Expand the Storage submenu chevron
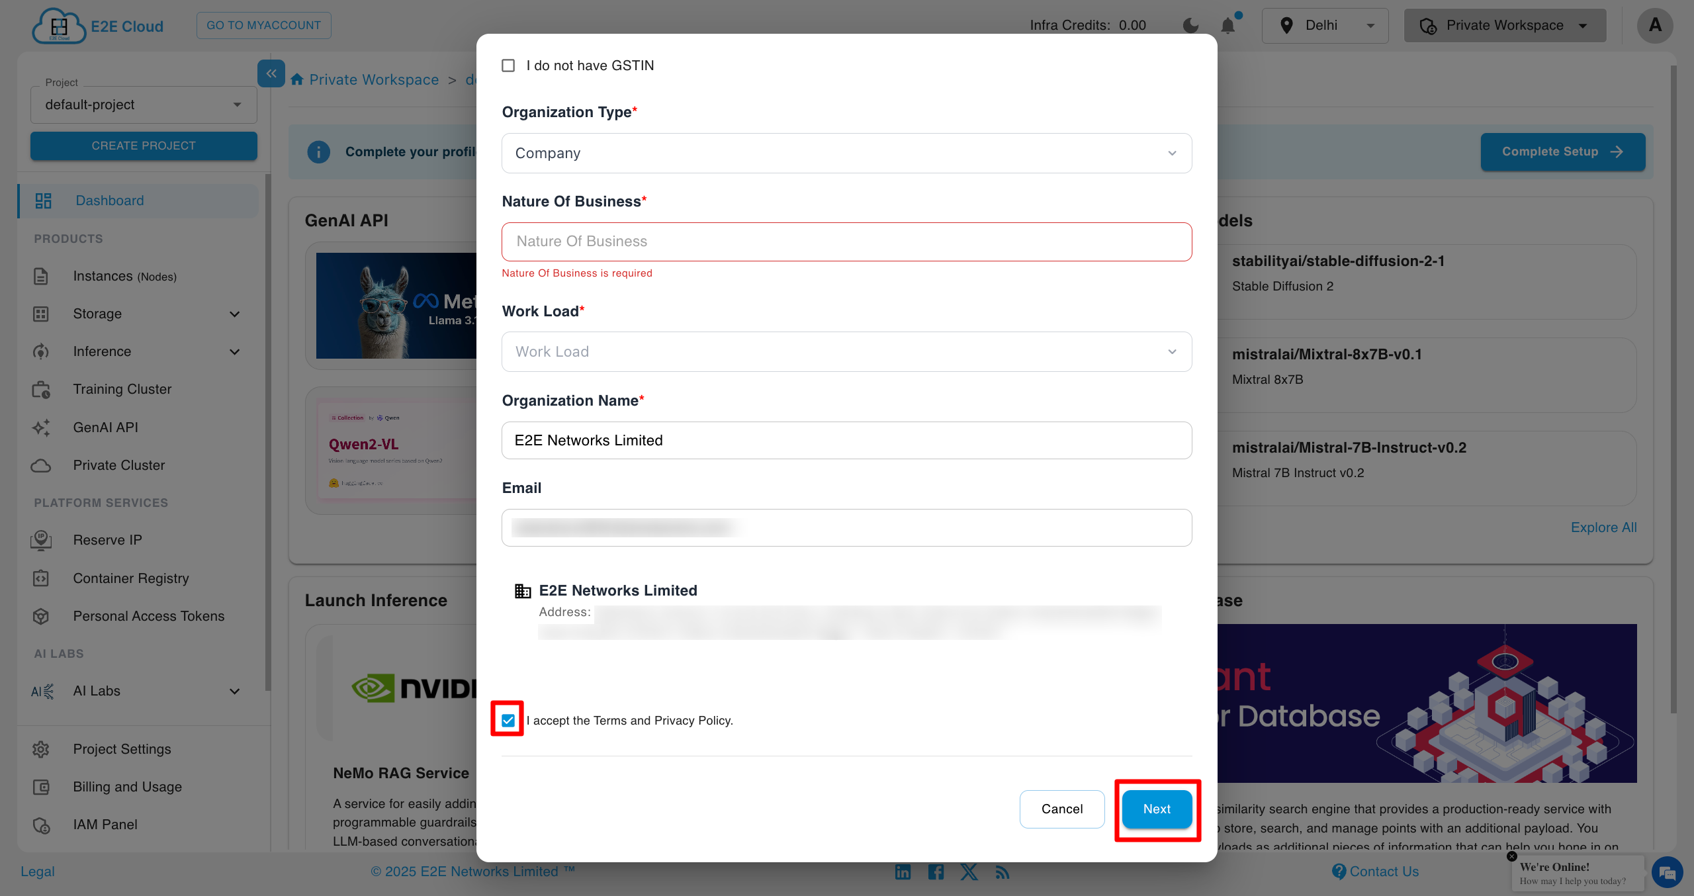1694x896 pixels. click(x=235, y=314)
